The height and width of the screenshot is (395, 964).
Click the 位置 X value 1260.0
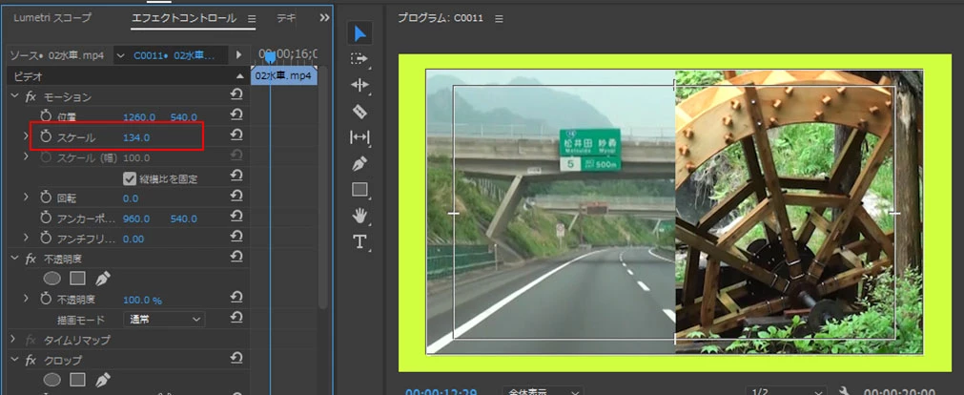coord(139,117)
